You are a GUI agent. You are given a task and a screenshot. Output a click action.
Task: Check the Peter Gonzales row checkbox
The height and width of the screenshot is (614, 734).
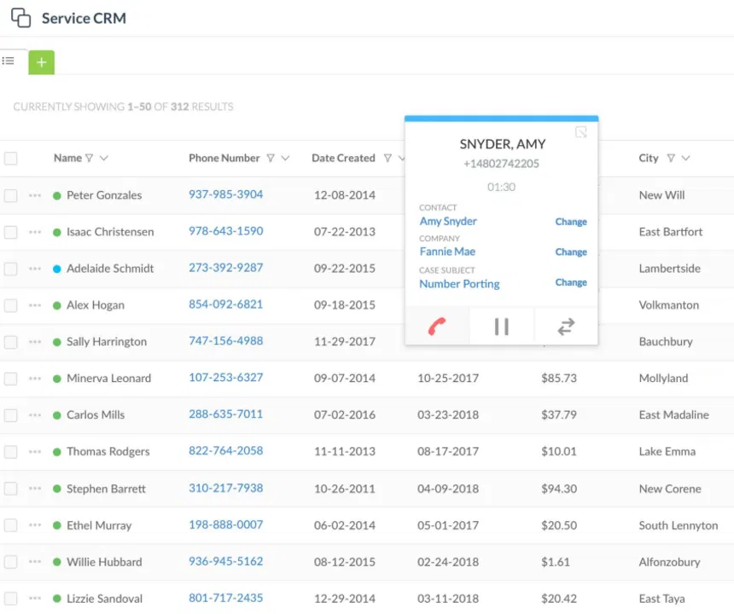[x=11, y=195]
